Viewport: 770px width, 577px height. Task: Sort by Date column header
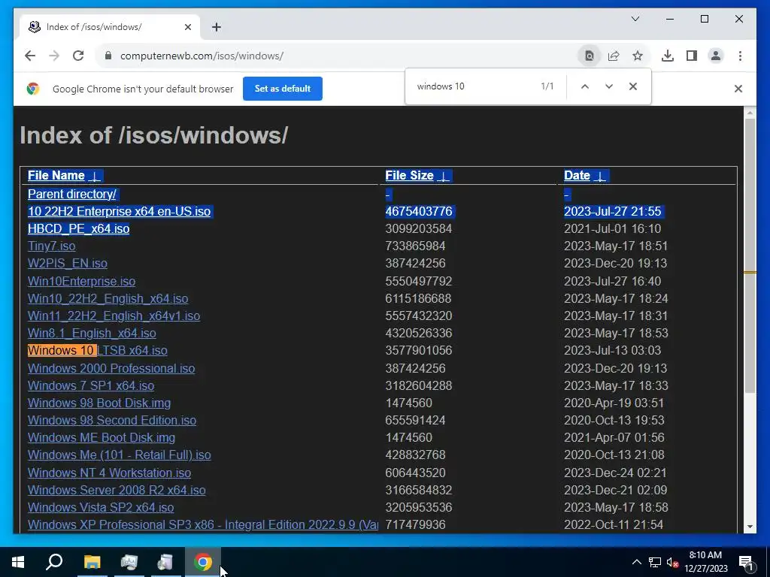585,176
